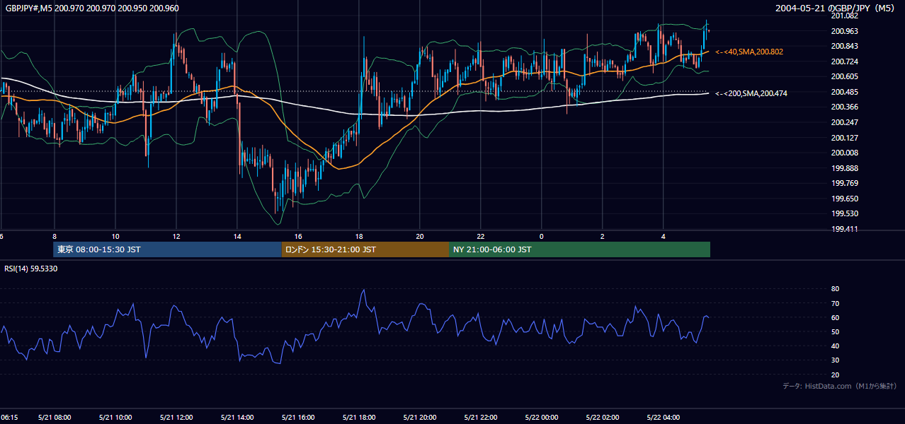This screenshot has width=905, height=424.
Task: Click hour label 14 under price chart
Action: [x=237, y=236]
